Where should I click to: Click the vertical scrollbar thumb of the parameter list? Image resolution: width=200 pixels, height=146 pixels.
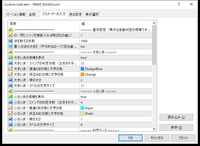coord(154,45)
